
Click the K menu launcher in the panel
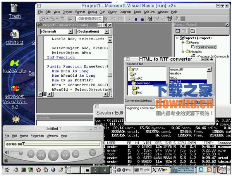tap(7, 170)
